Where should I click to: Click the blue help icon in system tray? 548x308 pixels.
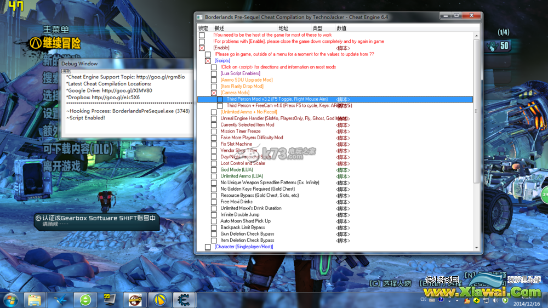441,300
